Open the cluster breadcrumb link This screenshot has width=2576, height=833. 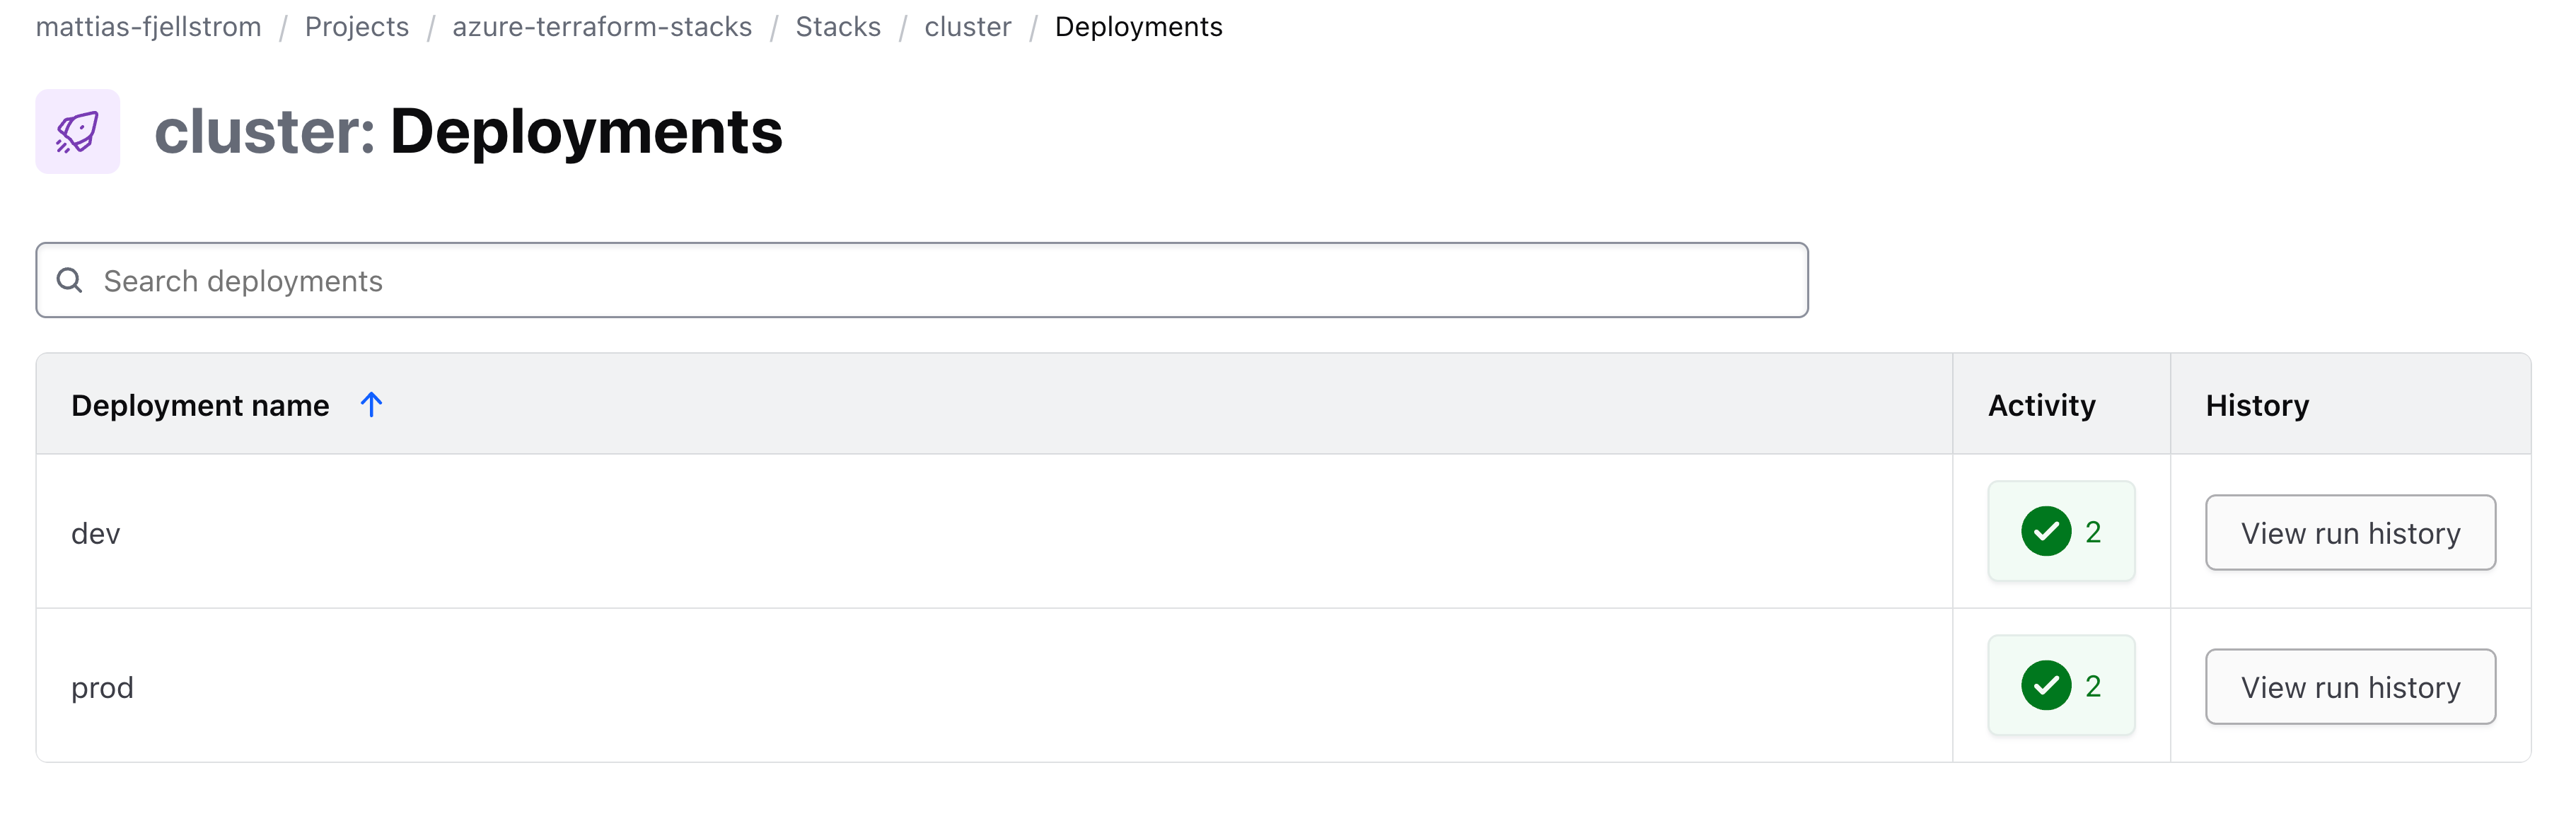pyautogui.click(x=967, y=27)
